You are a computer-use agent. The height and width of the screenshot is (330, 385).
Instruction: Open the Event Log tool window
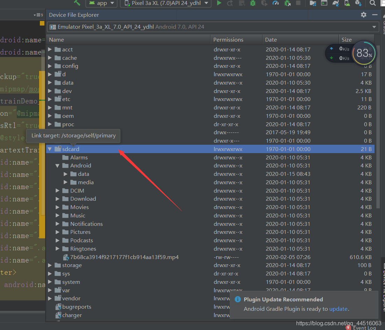pos(364,328)
